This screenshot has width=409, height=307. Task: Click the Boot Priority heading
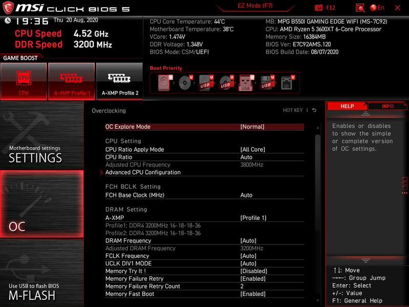[166, 68]
